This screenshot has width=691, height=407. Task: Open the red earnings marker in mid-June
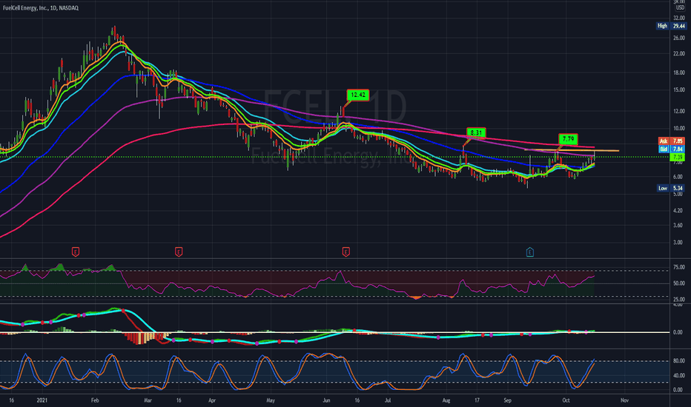point(346,252)
